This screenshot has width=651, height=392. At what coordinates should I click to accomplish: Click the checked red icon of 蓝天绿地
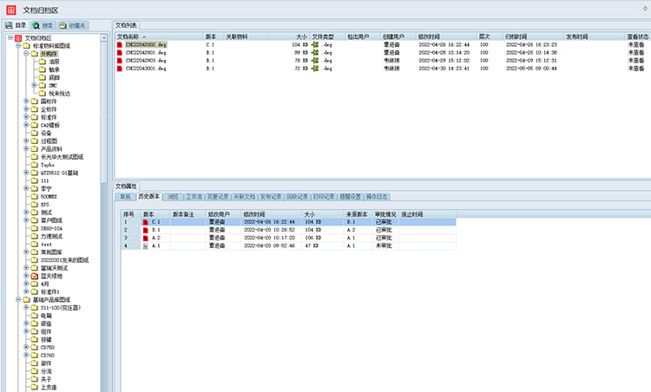pos(35,276)
